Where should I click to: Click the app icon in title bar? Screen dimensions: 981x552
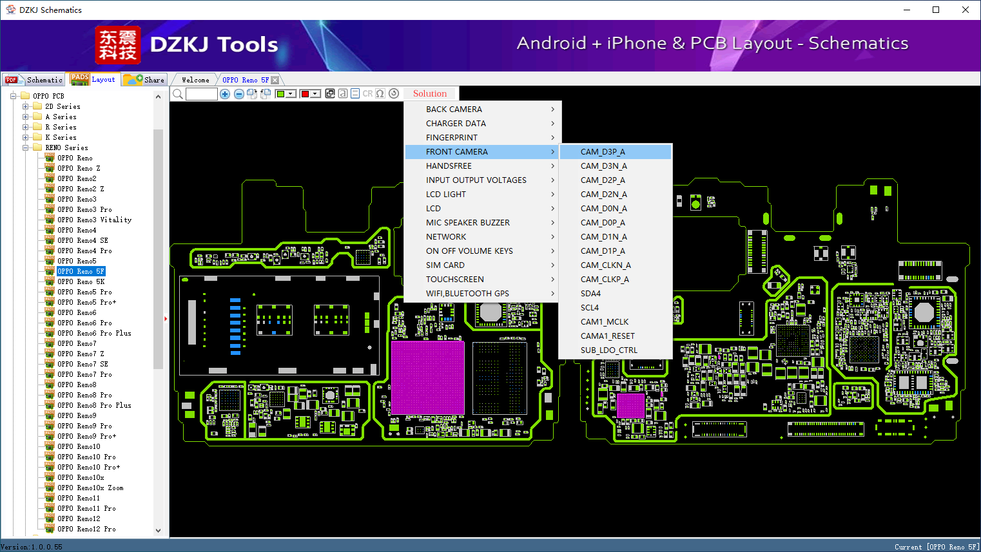[10, 10]
